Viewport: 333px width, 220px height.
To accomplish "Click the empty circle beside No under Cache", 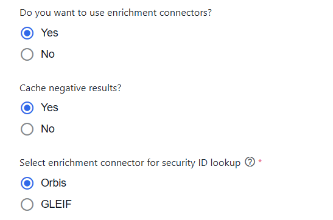I will 27,129.
